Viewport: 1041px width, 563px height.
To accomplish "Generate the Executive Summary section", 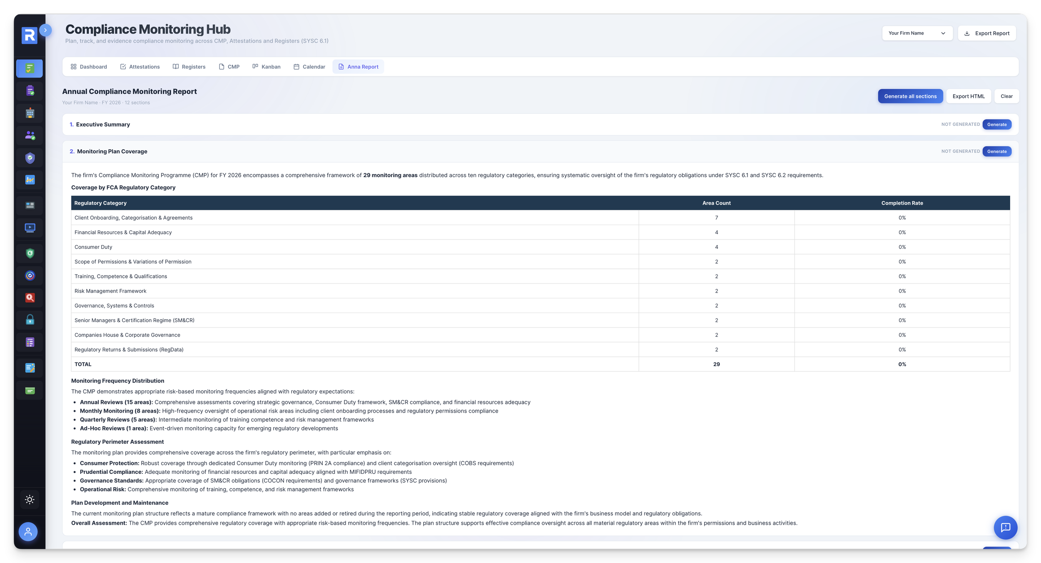I will tap(997, 124).
